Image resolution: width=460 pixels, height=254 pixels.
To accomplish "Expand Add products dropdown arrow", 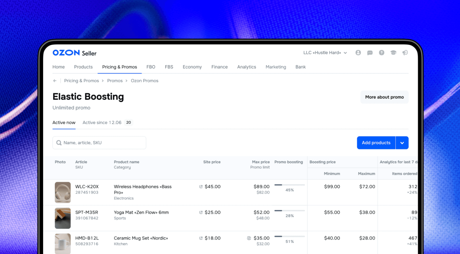I will [402, 143].
